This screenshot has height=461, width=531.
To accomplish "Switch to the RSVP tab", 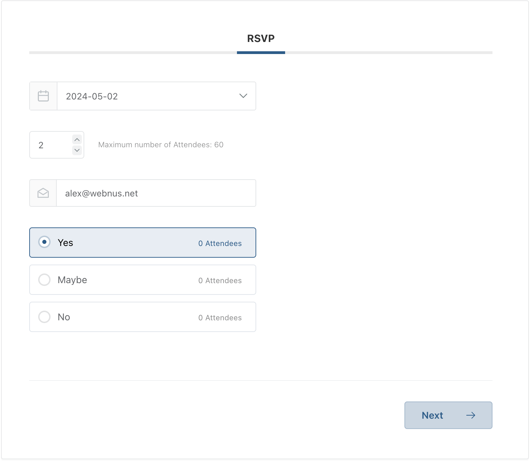I will [x=261, y=39].
